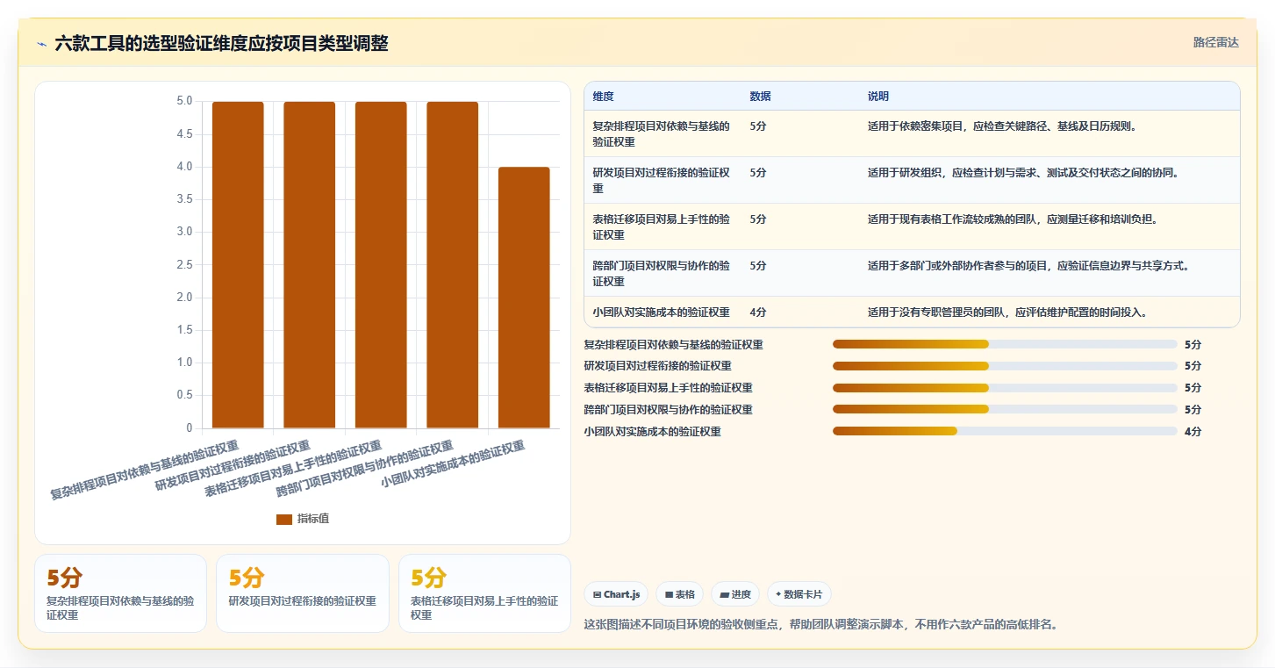
Task: Click the 2.5 y-axis tick label
Action: click(x=184, y=265)
